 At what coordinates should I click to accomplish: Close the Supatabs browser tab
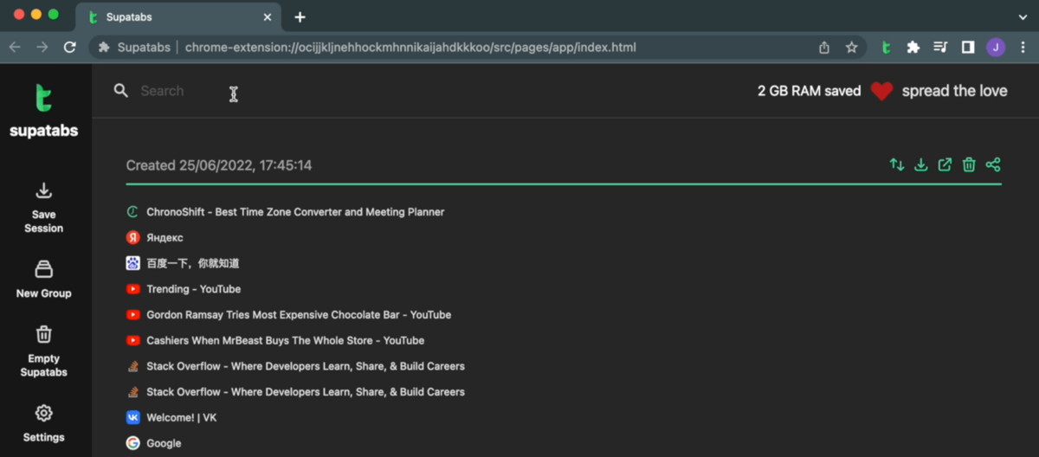tap(268, 17)
